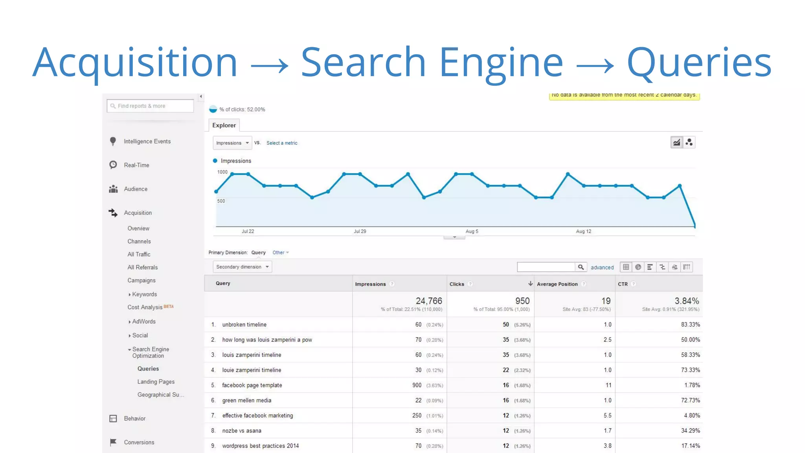Viewport: 805px width, 453px height.
Task: Sort by Average Position column header
Action: pyautogui.click(x=557, y=284)
